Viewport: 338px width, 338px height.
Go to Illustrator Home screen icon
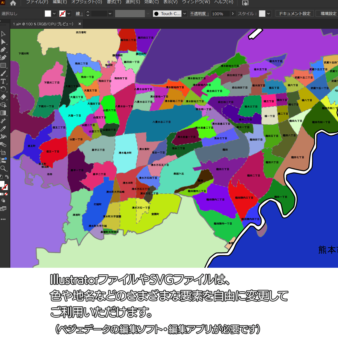[x=13, y=3]
